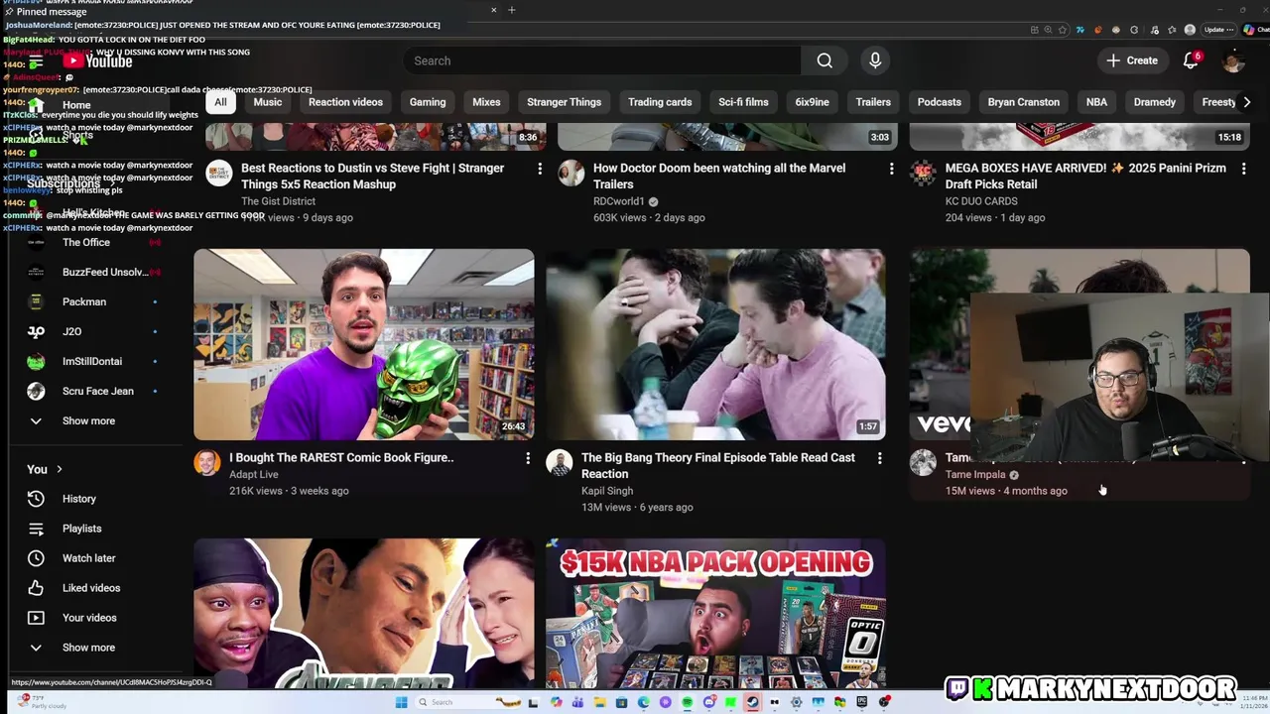Open ImStillDontai subscription

[x=94, y=361]
